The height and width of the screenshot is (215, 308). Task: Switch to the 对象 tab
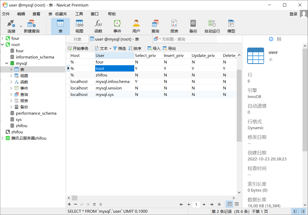click(78, 39)
